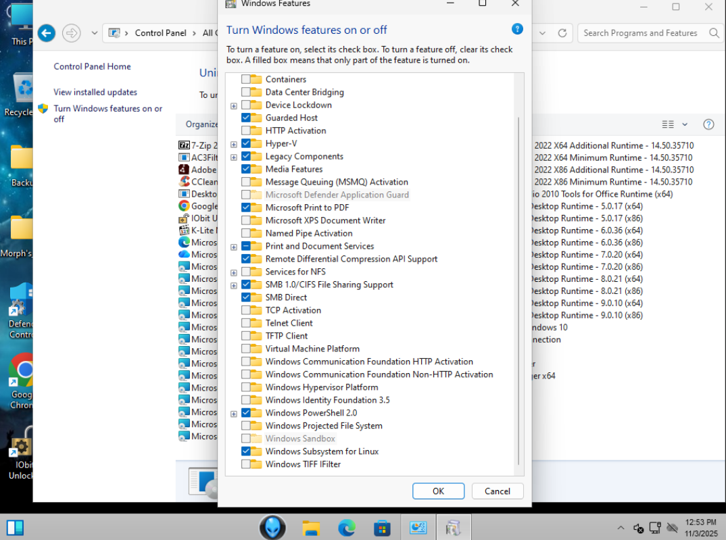Expand the Print and Document Services node
The width and height of the screenshot is (726, 540).
(234, 247)
